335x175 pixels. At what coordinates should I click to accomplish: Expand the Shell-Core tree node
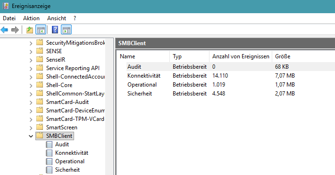point(31,86)
